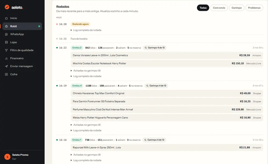Expand Log completo for 16:28 round

click(x=86, y=30)
